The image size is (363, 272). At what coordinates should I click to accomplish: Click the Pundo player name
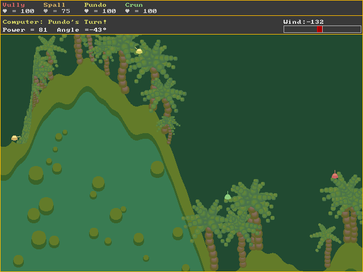coord(95,5)
